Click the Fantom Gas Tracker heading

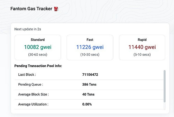click(x=31, y=9)
